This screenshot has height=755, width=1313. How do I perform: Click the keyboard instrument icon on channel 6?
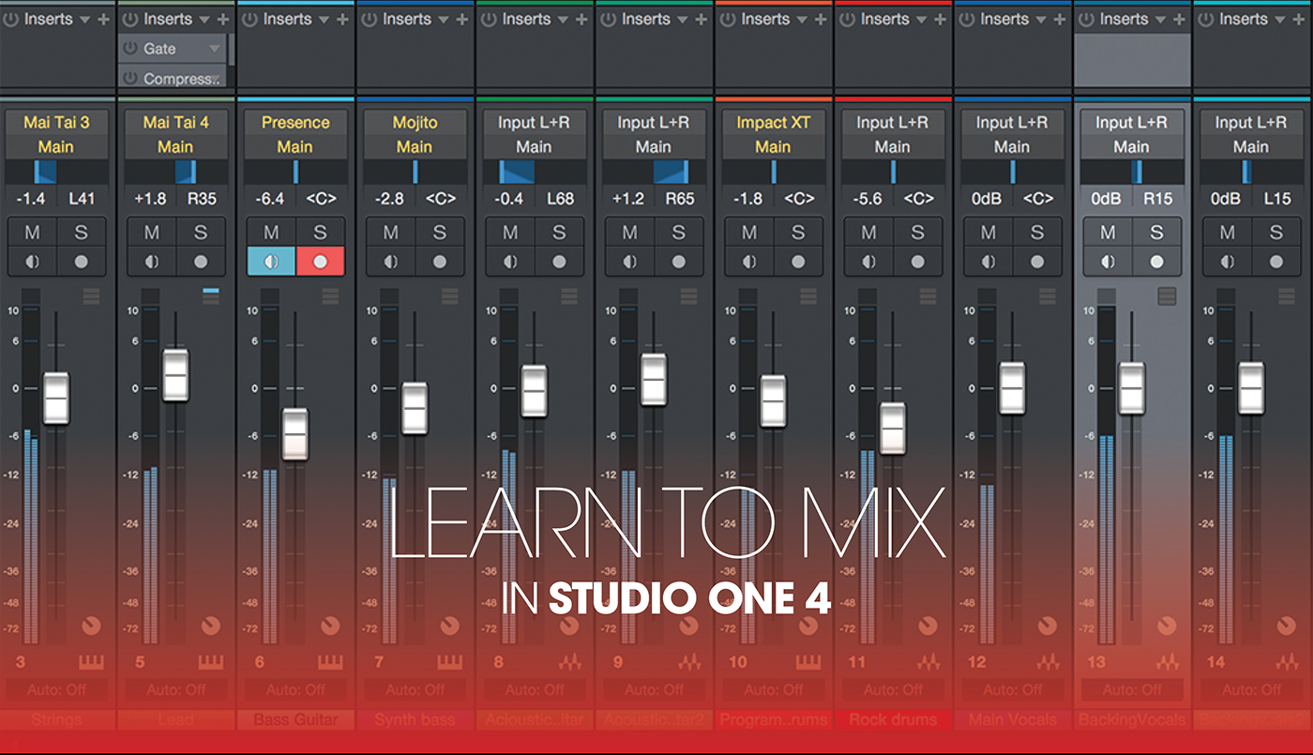coord(330,662)
